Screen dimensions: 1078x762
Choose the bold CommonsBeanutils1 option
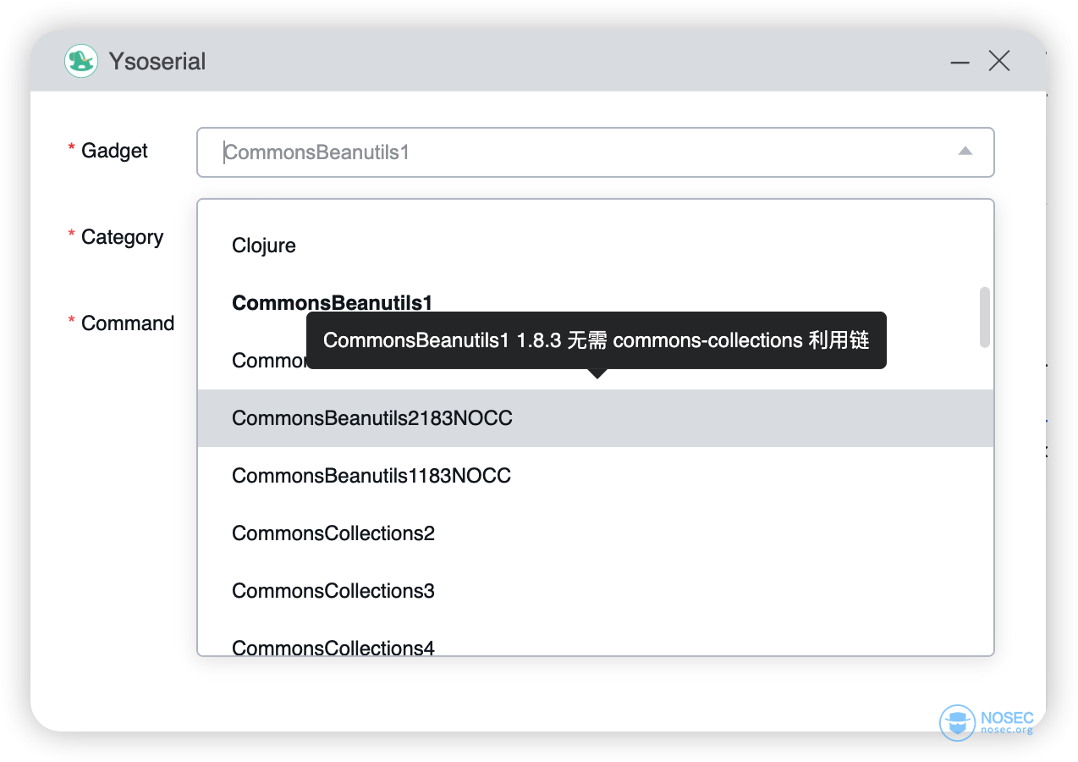point(332,302)
